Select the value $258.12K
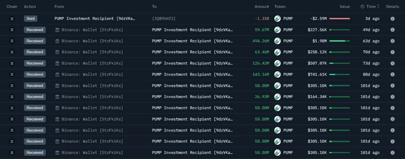 click(x=317, y=52)
